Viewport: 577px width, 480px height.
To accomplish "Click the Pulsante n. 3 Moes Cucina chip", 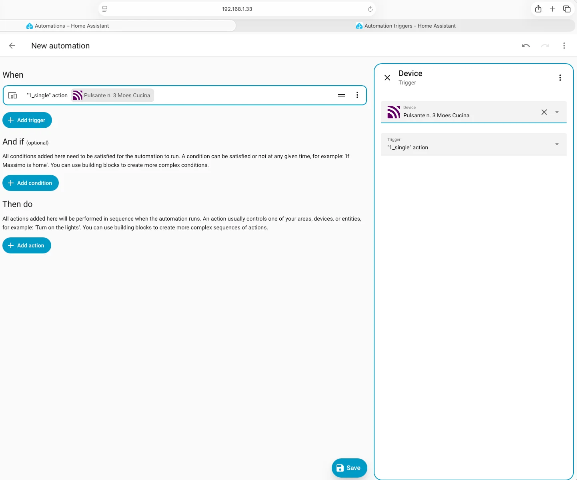I will pyautogui.click(x=112, y=95).
